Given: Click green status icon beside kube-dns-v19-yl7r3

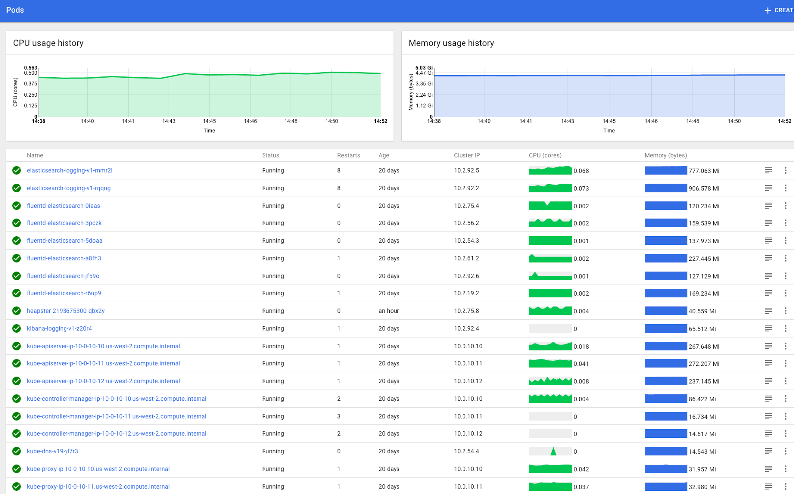Looking at the screenshot, I should coord(16,451).
